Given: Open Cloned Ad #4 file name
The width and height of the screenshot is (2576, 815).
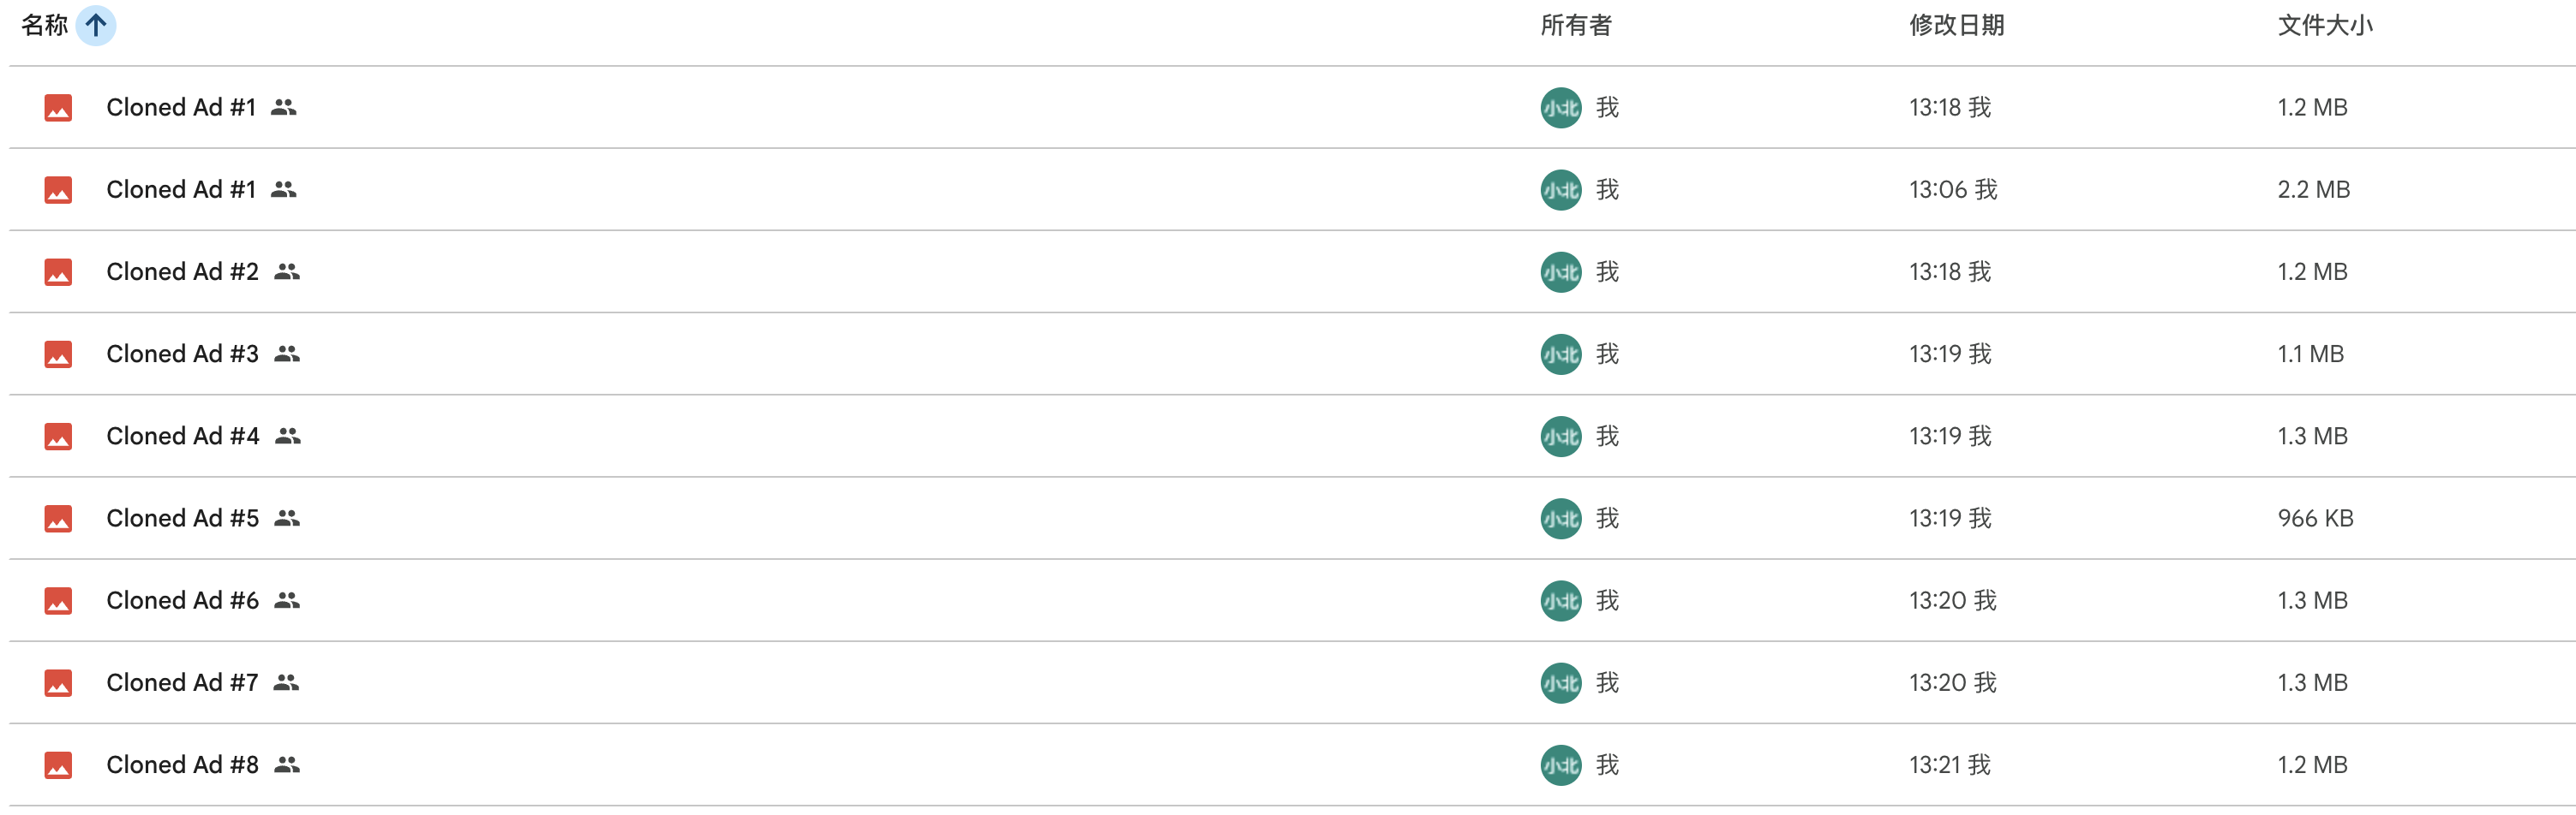Looking at the screenshot, I should click(x=183, y=437).
